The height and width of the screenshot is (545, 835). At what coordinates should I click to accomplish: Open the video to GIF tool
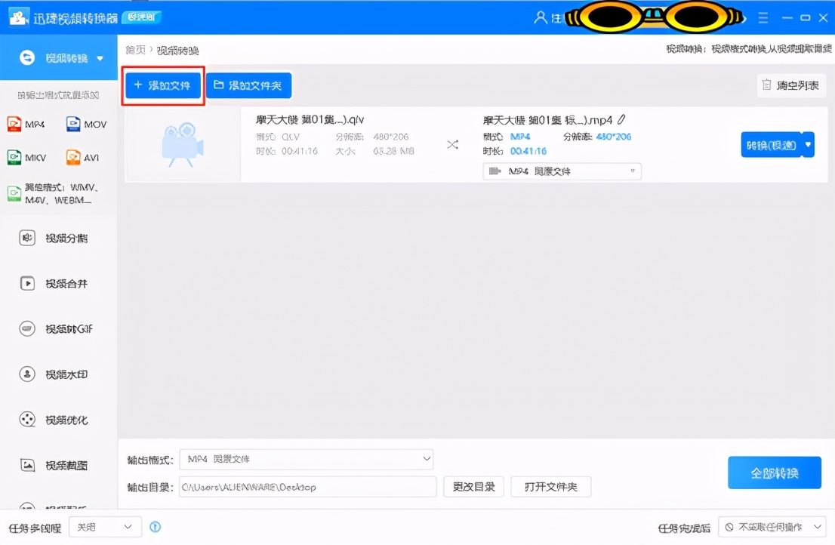coord(53,329)
